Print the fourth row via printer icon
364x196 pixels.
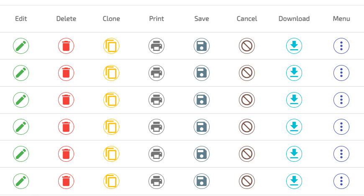point(156,127)
